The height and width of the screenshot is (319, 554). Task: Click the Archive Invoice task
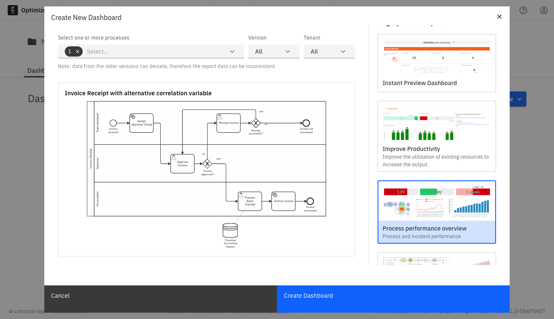pyautogui.click(x=283, y=201)
